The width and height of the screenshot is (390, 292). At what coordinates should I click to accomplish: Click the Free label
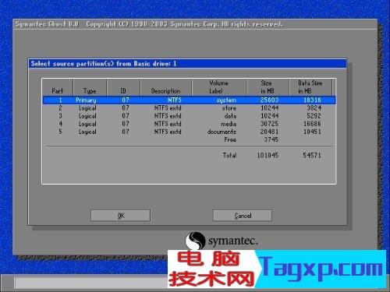230,139
